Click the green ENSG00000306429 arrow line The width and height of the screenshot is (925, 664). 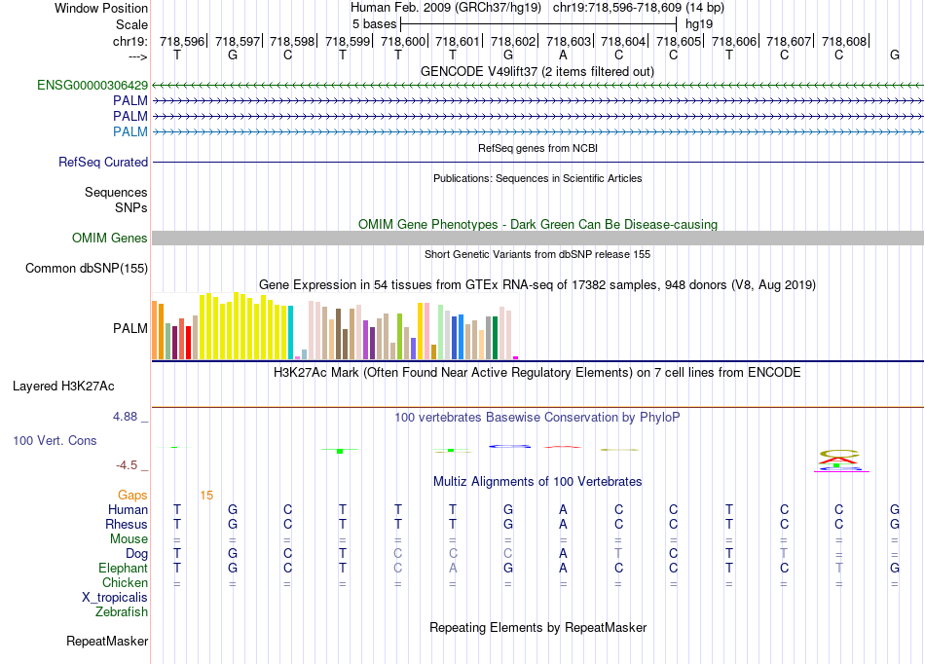point(537,86)
